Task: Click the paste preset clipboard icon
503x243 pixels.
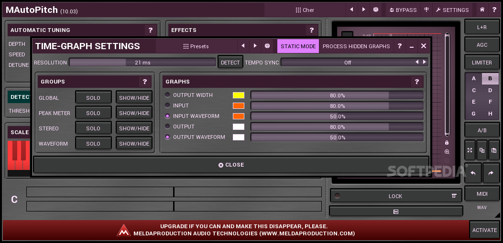Action: (x=494, y=150)
